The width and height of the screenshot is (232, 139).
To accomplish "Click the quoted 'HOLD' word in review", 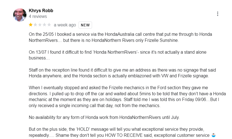I will coord(83,129).
